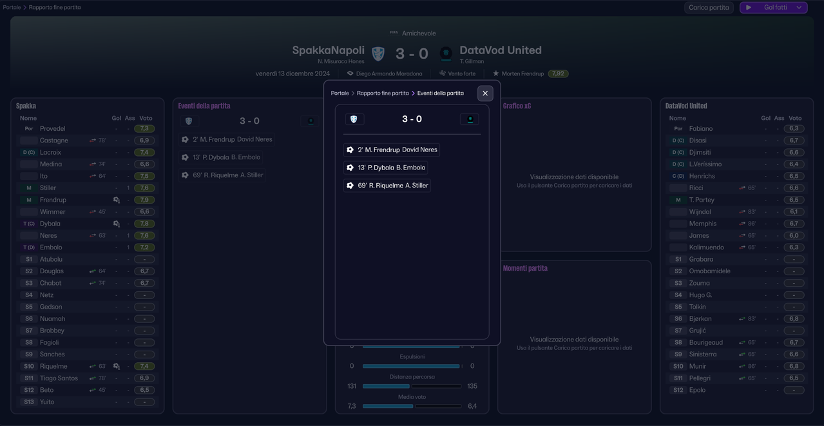Click the SpakkaNapoli crest in the dialog score header
Screen dimensions: 824x426
[354, 119]
